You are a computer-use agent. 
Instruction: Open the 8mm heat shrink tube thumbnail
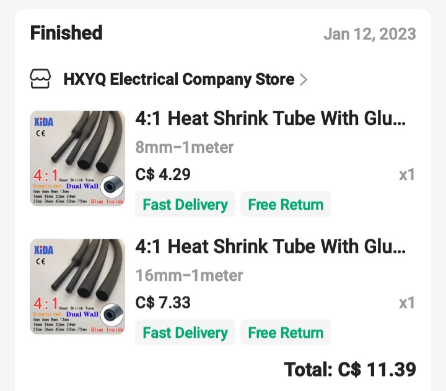pyautogui.click(x=77, y=158)
